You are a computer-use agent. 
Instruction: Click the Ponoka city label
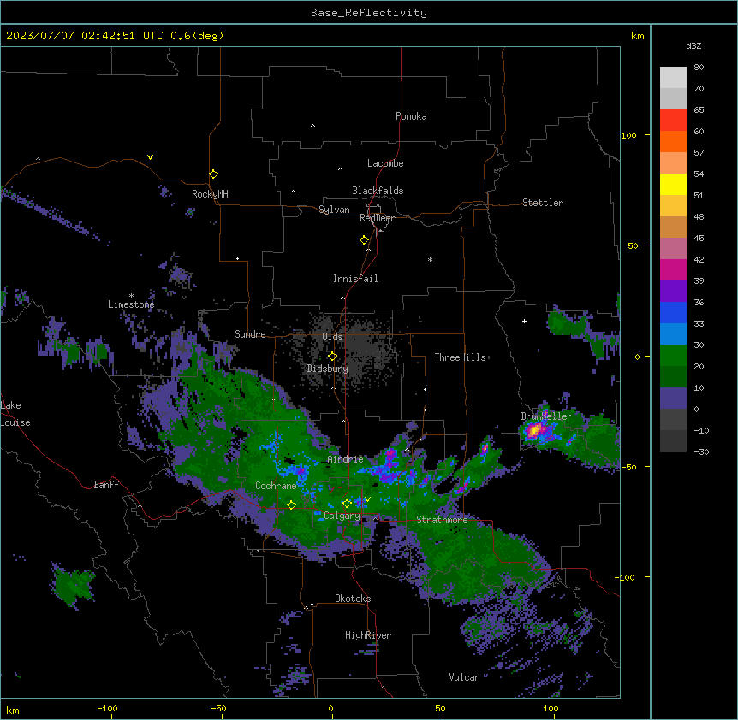coord(411,116)
